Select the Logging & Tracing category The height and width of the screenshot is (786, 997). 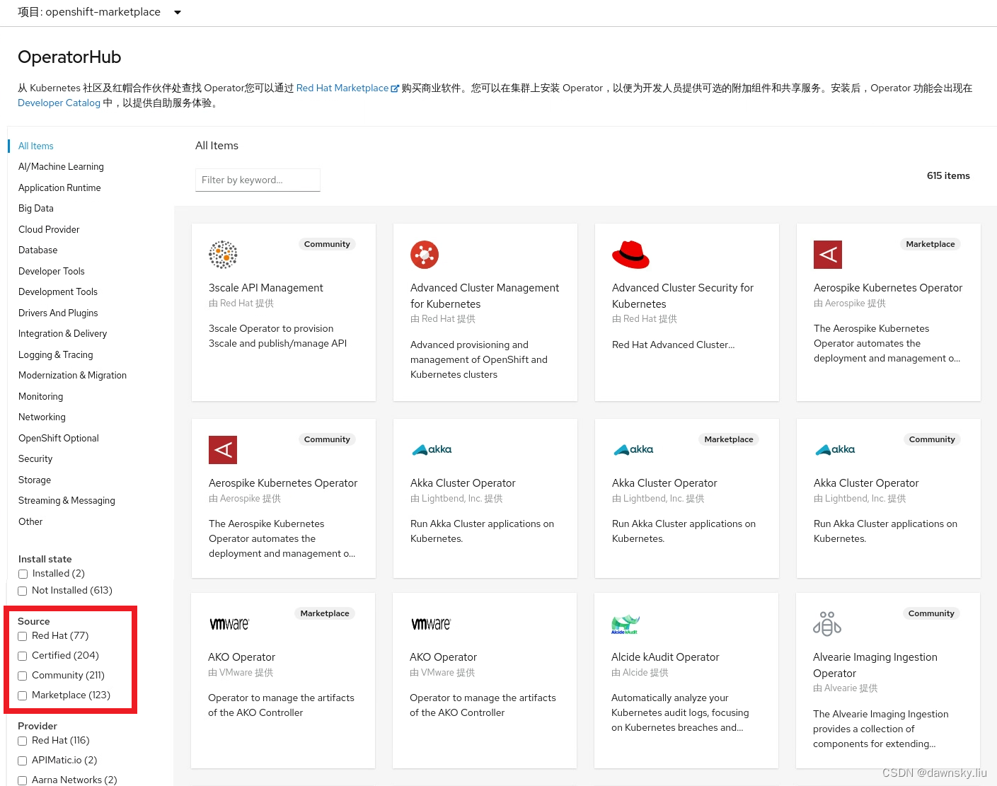[x=56, y=354]
